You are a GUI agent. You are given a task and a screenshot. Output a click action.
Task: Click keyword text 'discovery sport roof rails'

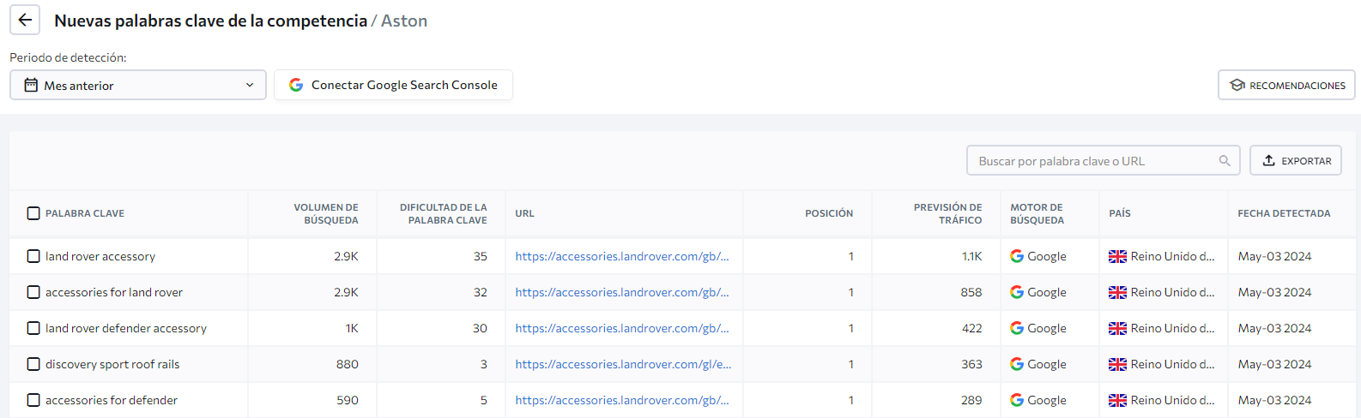pos(112,364)
